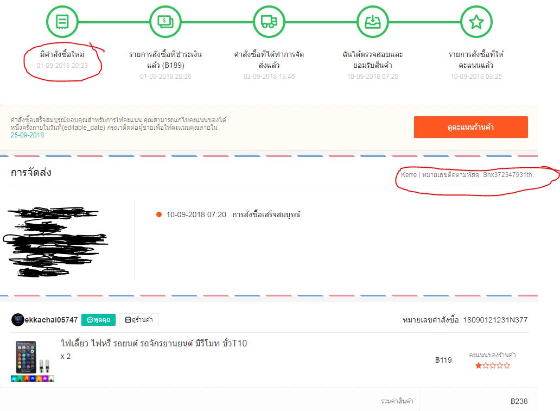Visit the store with the ดูร้านค้า button

(139, 320)
